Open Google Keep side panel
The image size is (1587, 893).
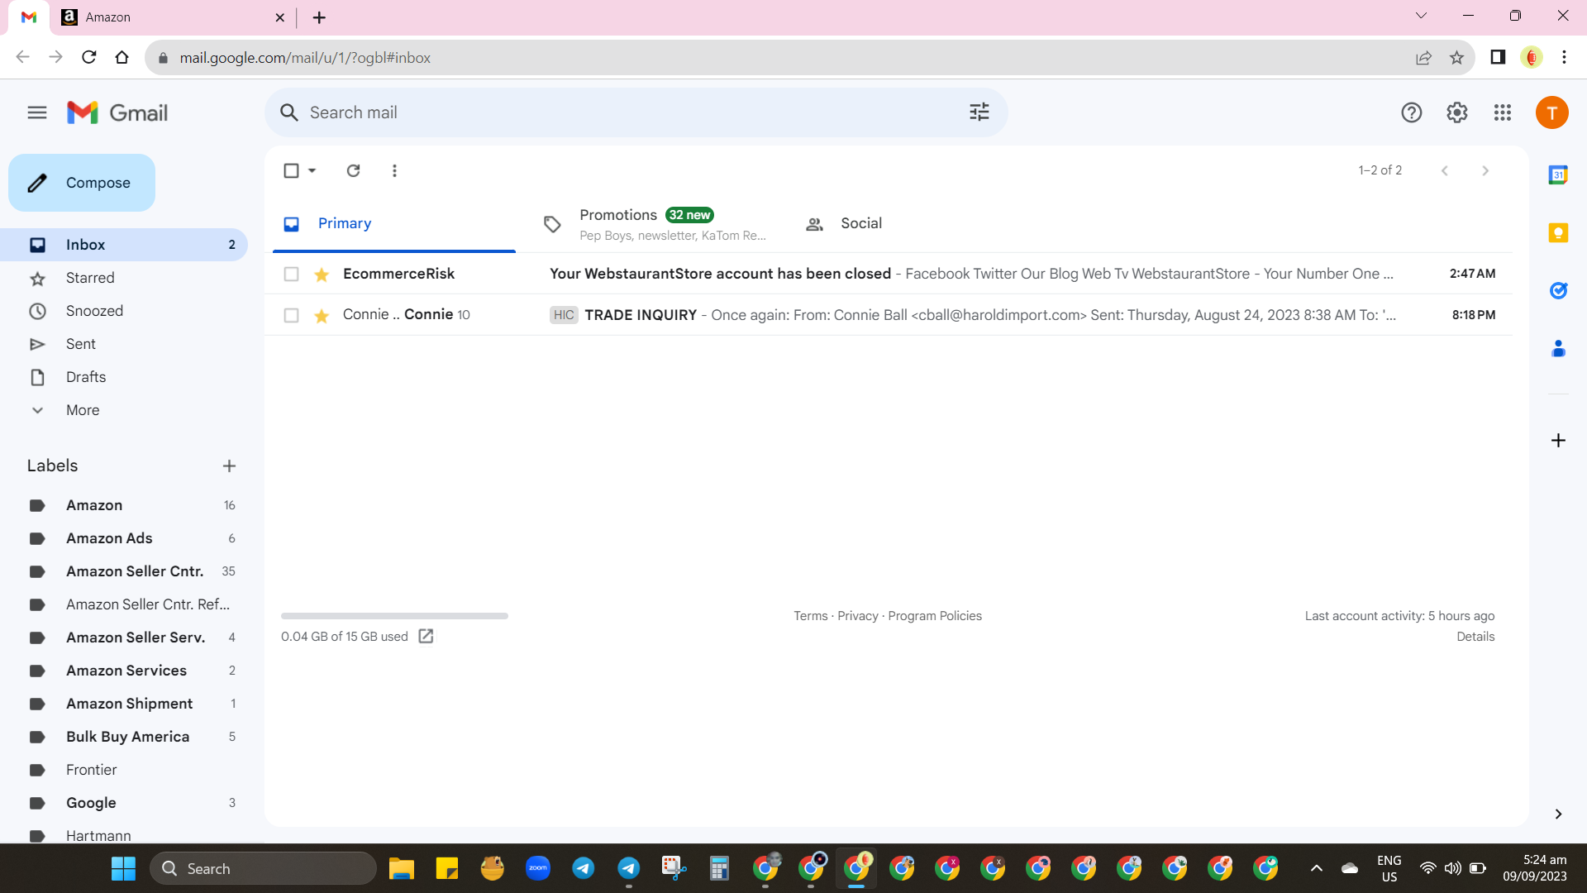(1558, 232)
